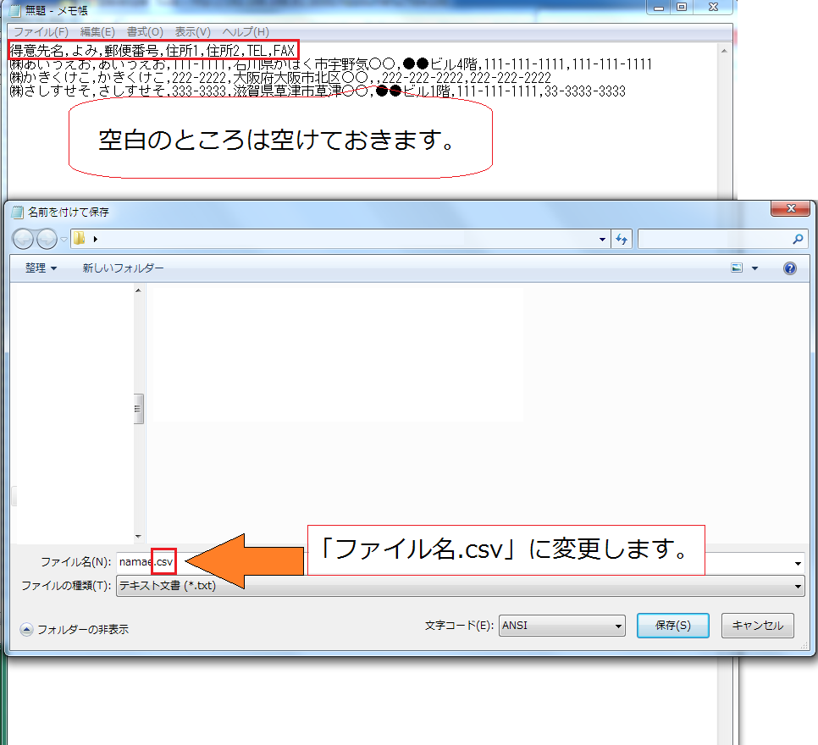The height and width of the screenshot is (745, 818).
Task: Click the change view icon
Action: [737, 268]
